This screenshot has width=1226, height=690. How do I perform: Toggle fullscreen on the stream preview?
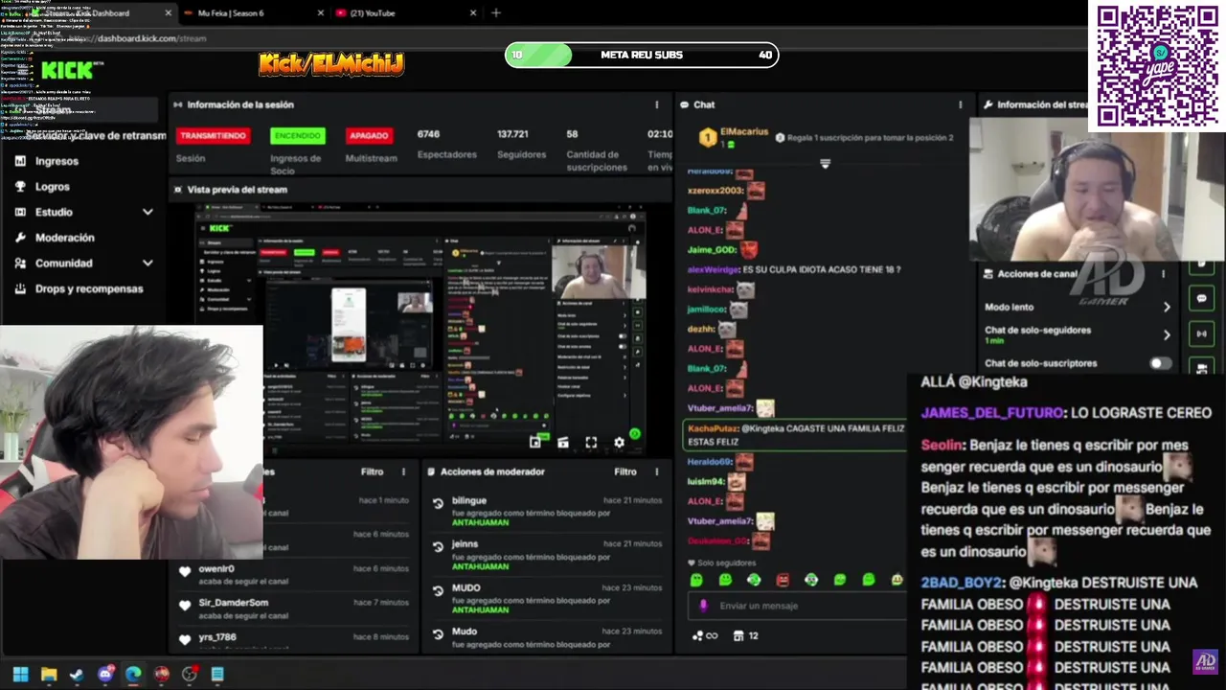[x=591, y=442]
